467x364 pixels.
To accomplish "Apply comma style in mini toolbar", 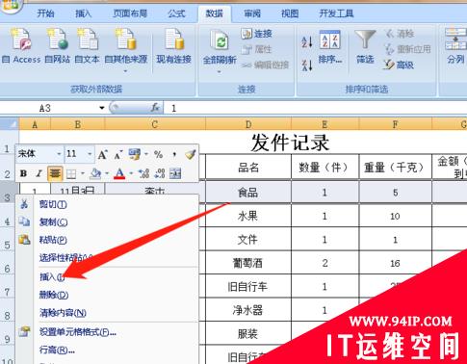I will (x=174, y=155).
